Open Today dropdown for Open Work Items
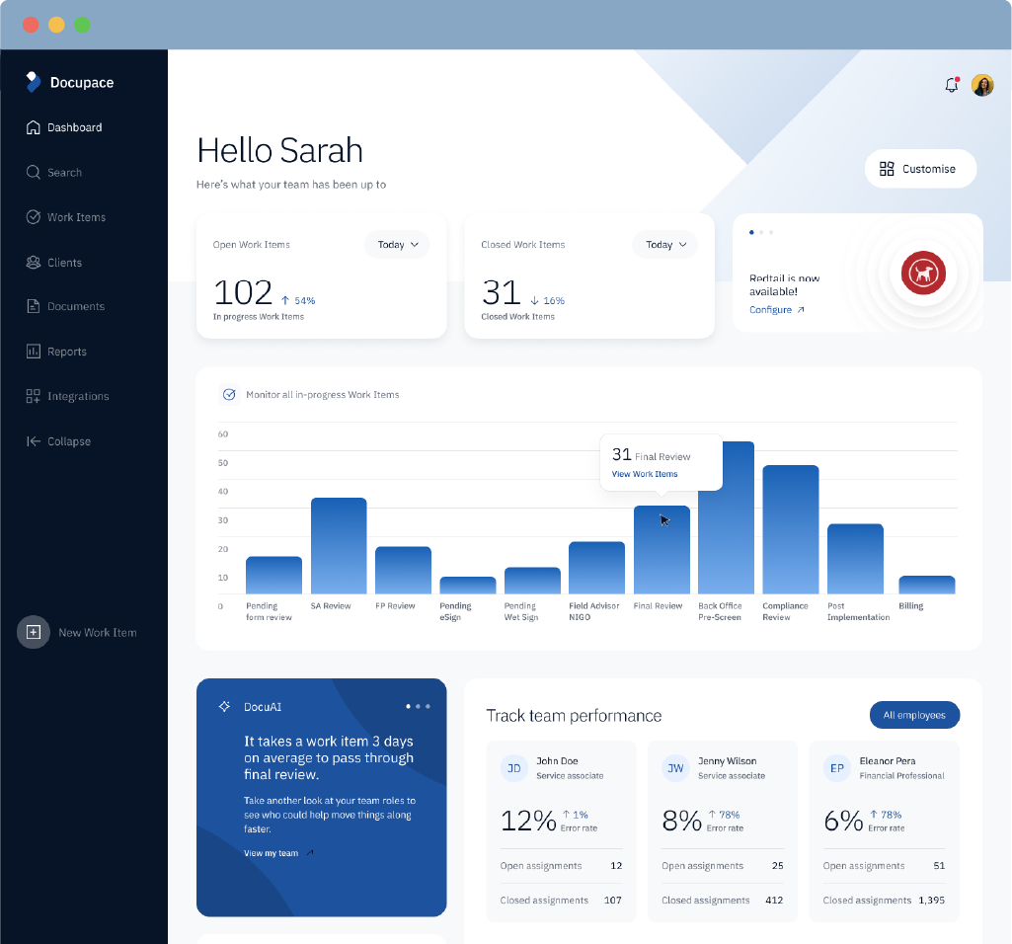 (x=397, y=245)
